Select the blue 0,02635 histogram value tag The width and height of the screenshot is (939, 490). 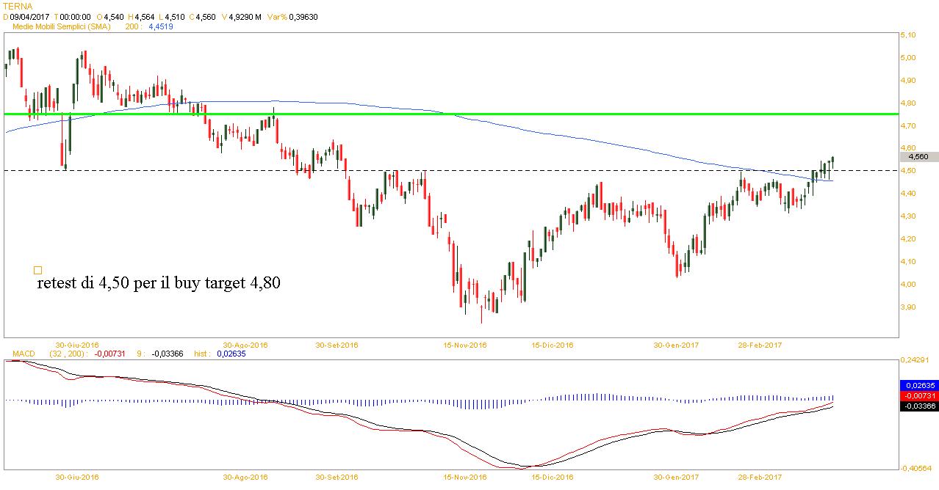click(x=918, y=384)
